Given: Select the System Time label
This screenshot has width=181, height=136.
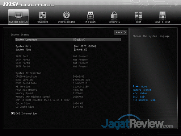Looking at the screenshot, I should [23, 50].
